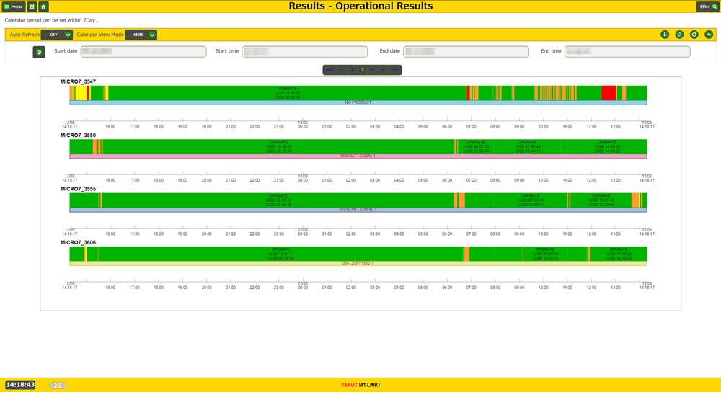
Task: Expand Calendar View Mode Shift dropdown
Action: pyautogui.click(x=141, y=35)
